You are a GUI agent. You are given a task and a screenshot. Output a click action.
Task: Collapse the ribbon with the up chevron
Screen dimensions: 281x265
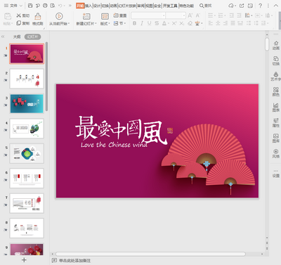(x=276, y=6)
